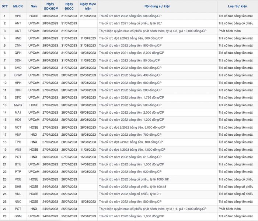Select stock code SHB
The image size is (258, 221).
point(18,187)
